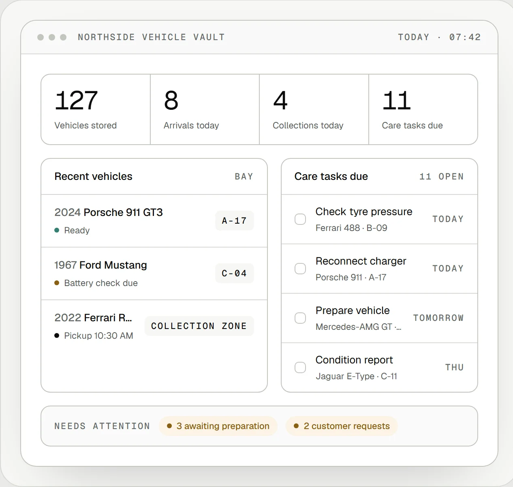
Task: Click the Reconnect charger task title
Action: (361, 261)
